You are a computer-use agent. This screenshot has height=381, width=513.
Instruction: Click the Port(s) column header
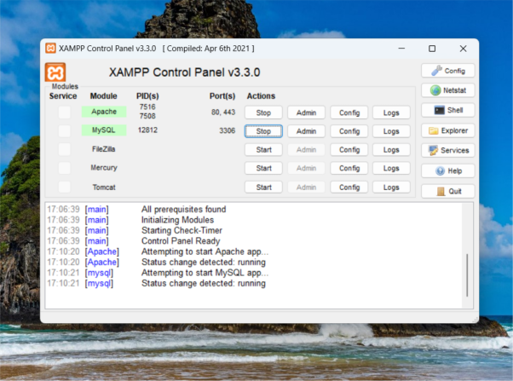[x=222, y=96]
